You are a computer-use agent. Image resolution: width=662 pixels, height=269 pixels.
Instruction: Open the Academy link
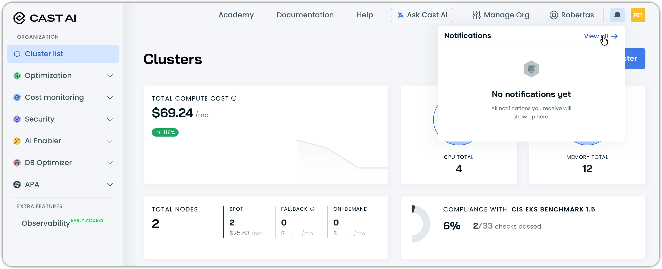point(236,15)
